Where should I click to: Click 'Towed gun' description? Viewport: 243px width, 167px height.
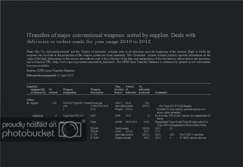pyautogui.click(x=96, y=103)
